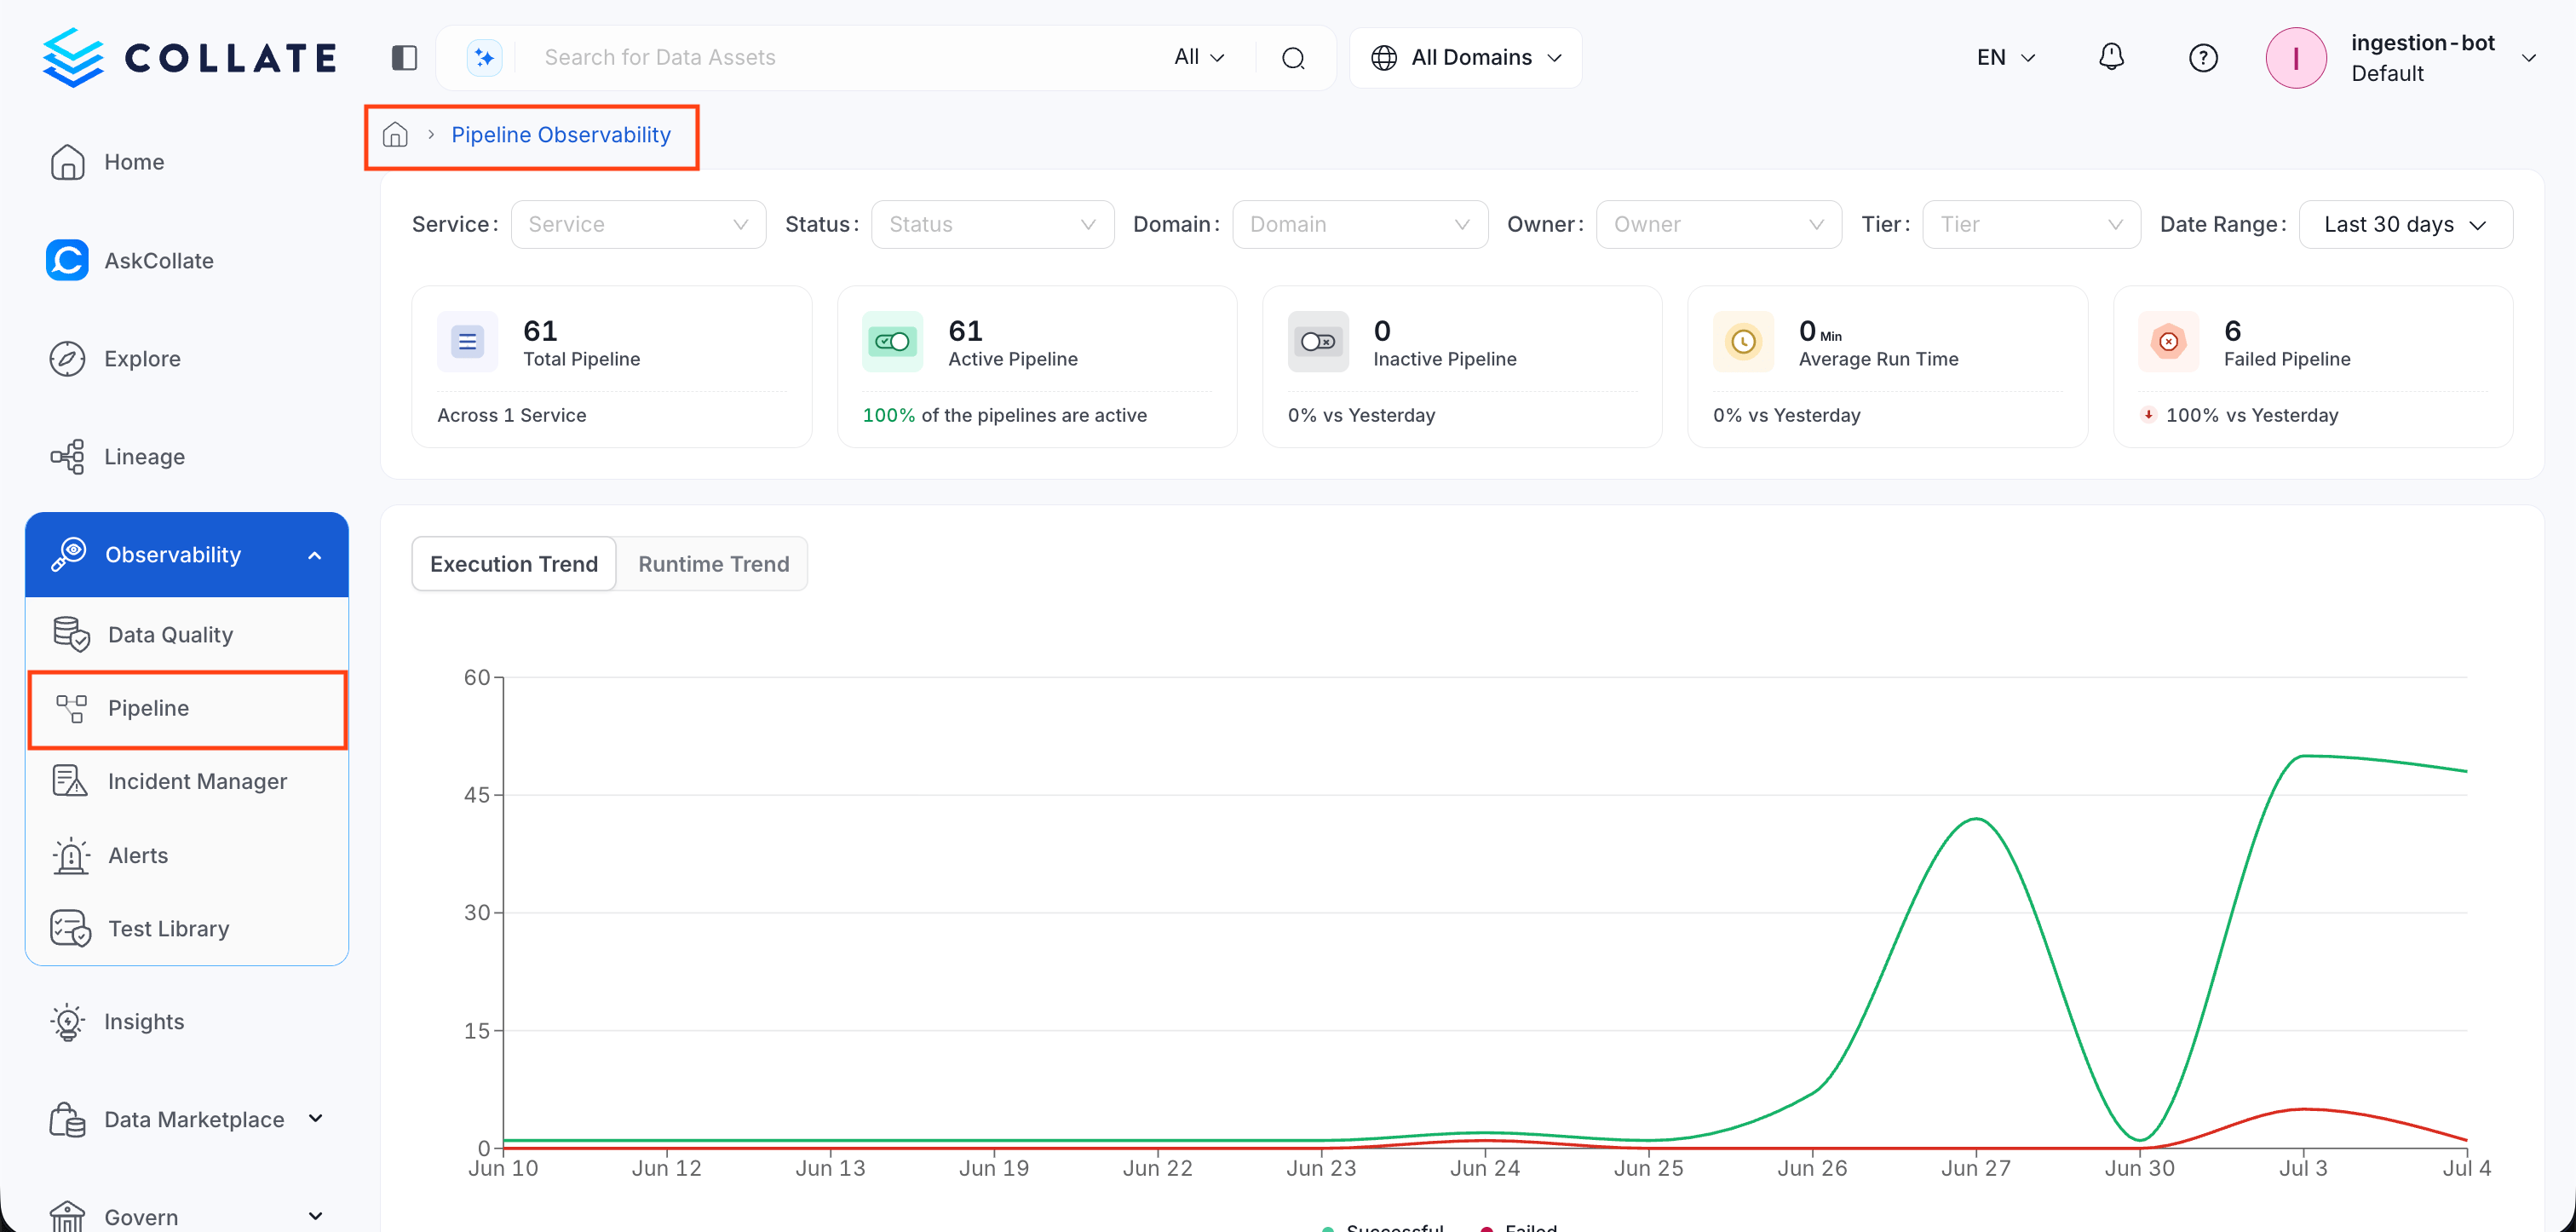This screenshot has height=1232, width=2576.
Task: Click 'Across 1 Service' text
Action: pos(511,415)
